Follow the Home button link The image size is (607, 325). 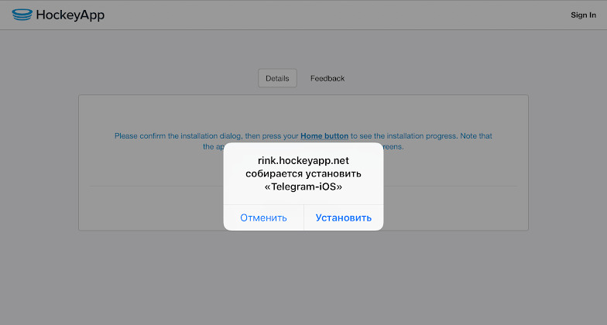click(324, 136)
